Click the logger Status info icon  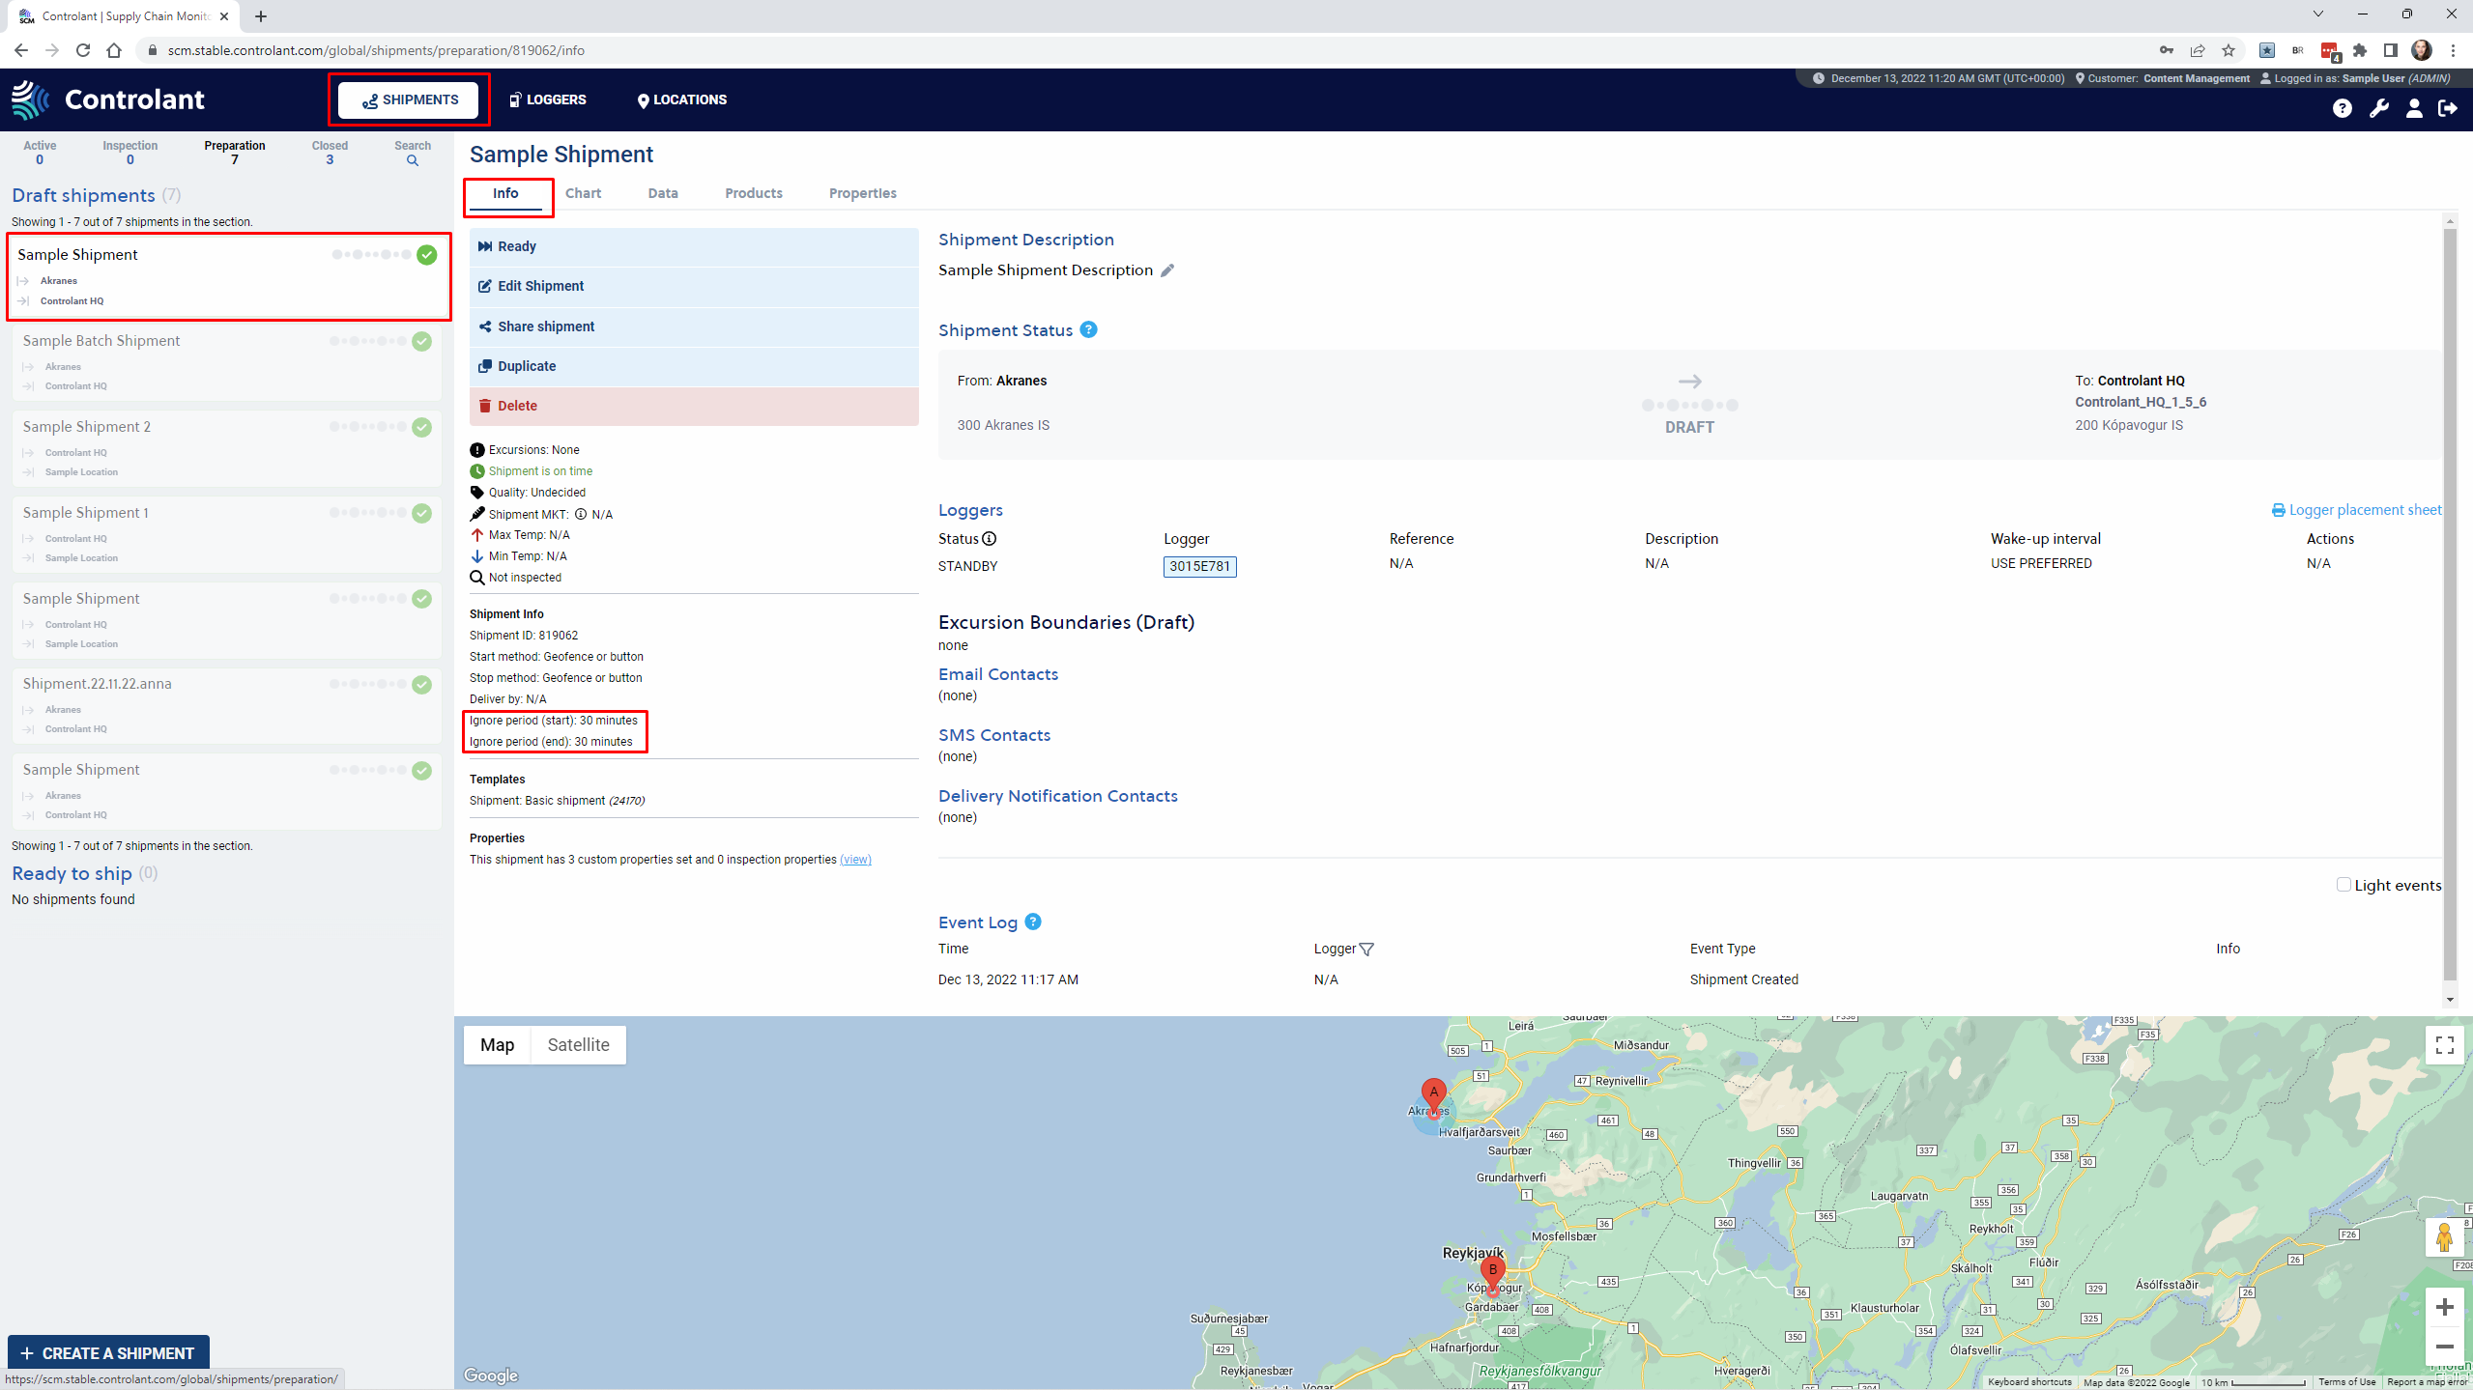990,539
